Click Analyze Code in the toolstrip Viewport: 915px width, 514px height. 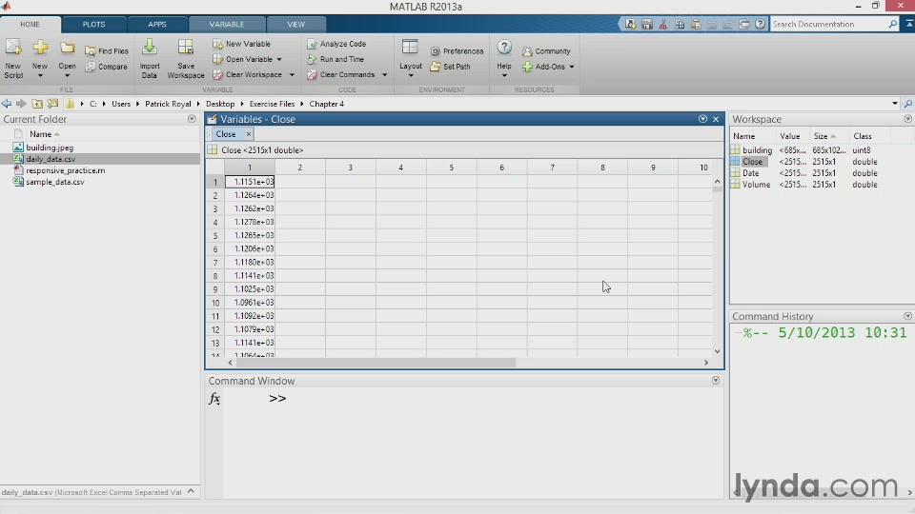pos(336,44)
